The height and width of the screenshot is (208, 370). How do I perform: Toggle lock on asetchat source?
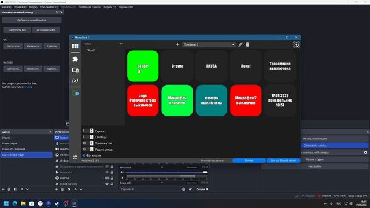tap(112, 178)
